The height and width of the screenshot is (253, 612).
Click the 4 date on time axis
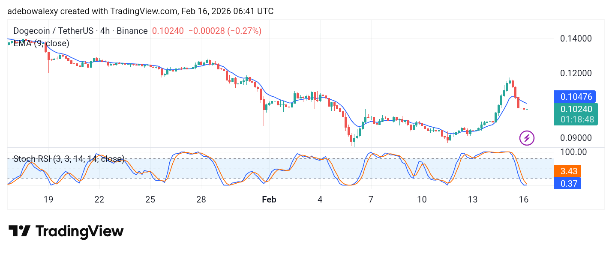point(320,199)
